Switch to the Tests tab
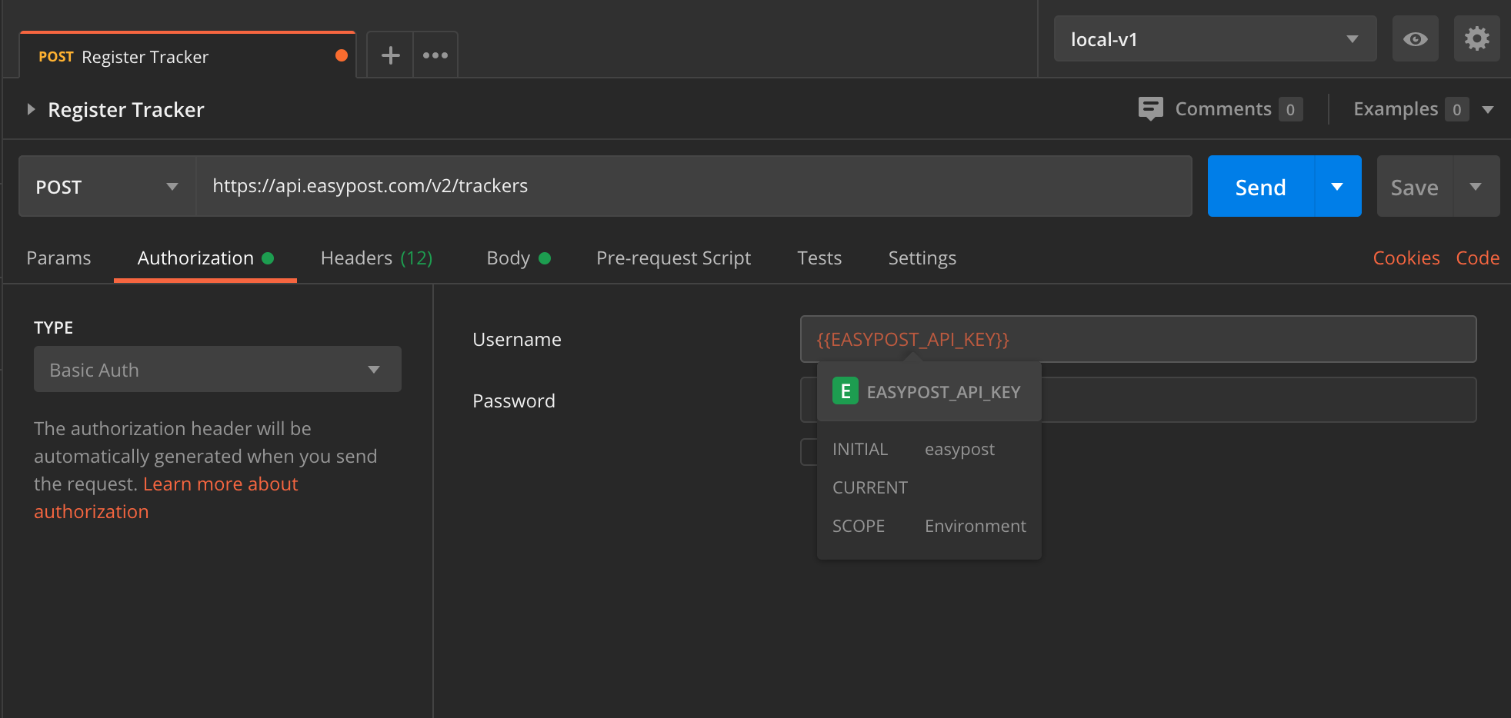Viewport: 1511px width, 718px height. pyautogui.click(x=819, y=258)
